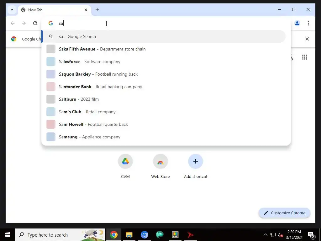The image size is (321, 241).
Task: Click Customize Chrome button
Action: click(x=285, y=213)
